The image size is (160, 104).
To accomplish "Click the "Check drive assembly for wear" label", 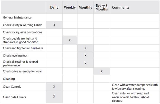I will pos(22,71).
